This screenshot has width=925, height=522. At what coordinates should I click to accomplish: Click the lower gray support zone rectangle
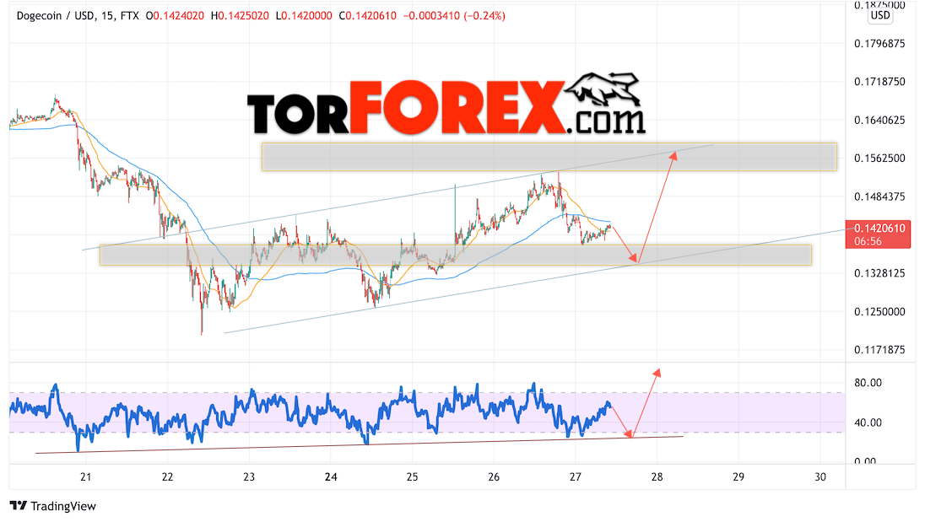coord(456,256)
